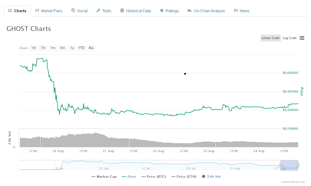Toggle 24h Vol series visibility
Image resolution: width=311 pixels, height=186 pixels.
pos(211,177)
